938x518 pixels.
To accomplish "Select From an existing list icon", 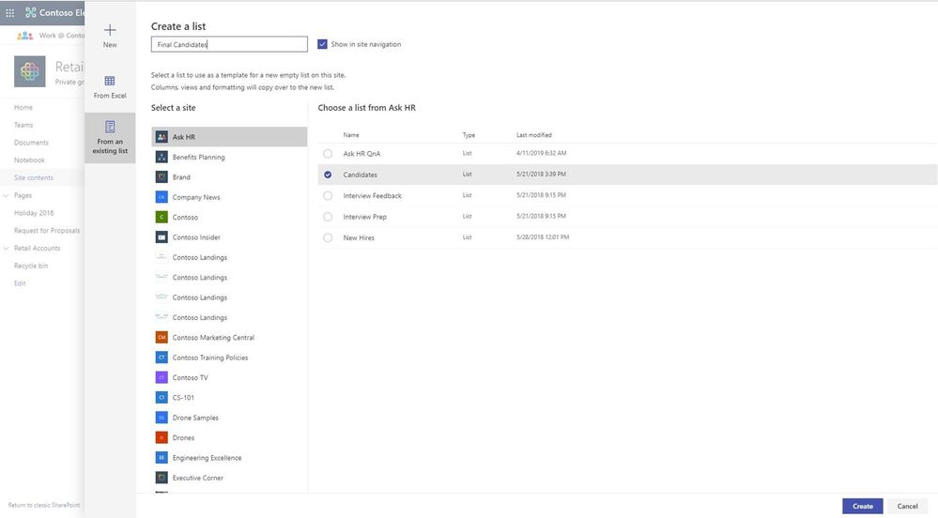I will click(x=110, y=127).
